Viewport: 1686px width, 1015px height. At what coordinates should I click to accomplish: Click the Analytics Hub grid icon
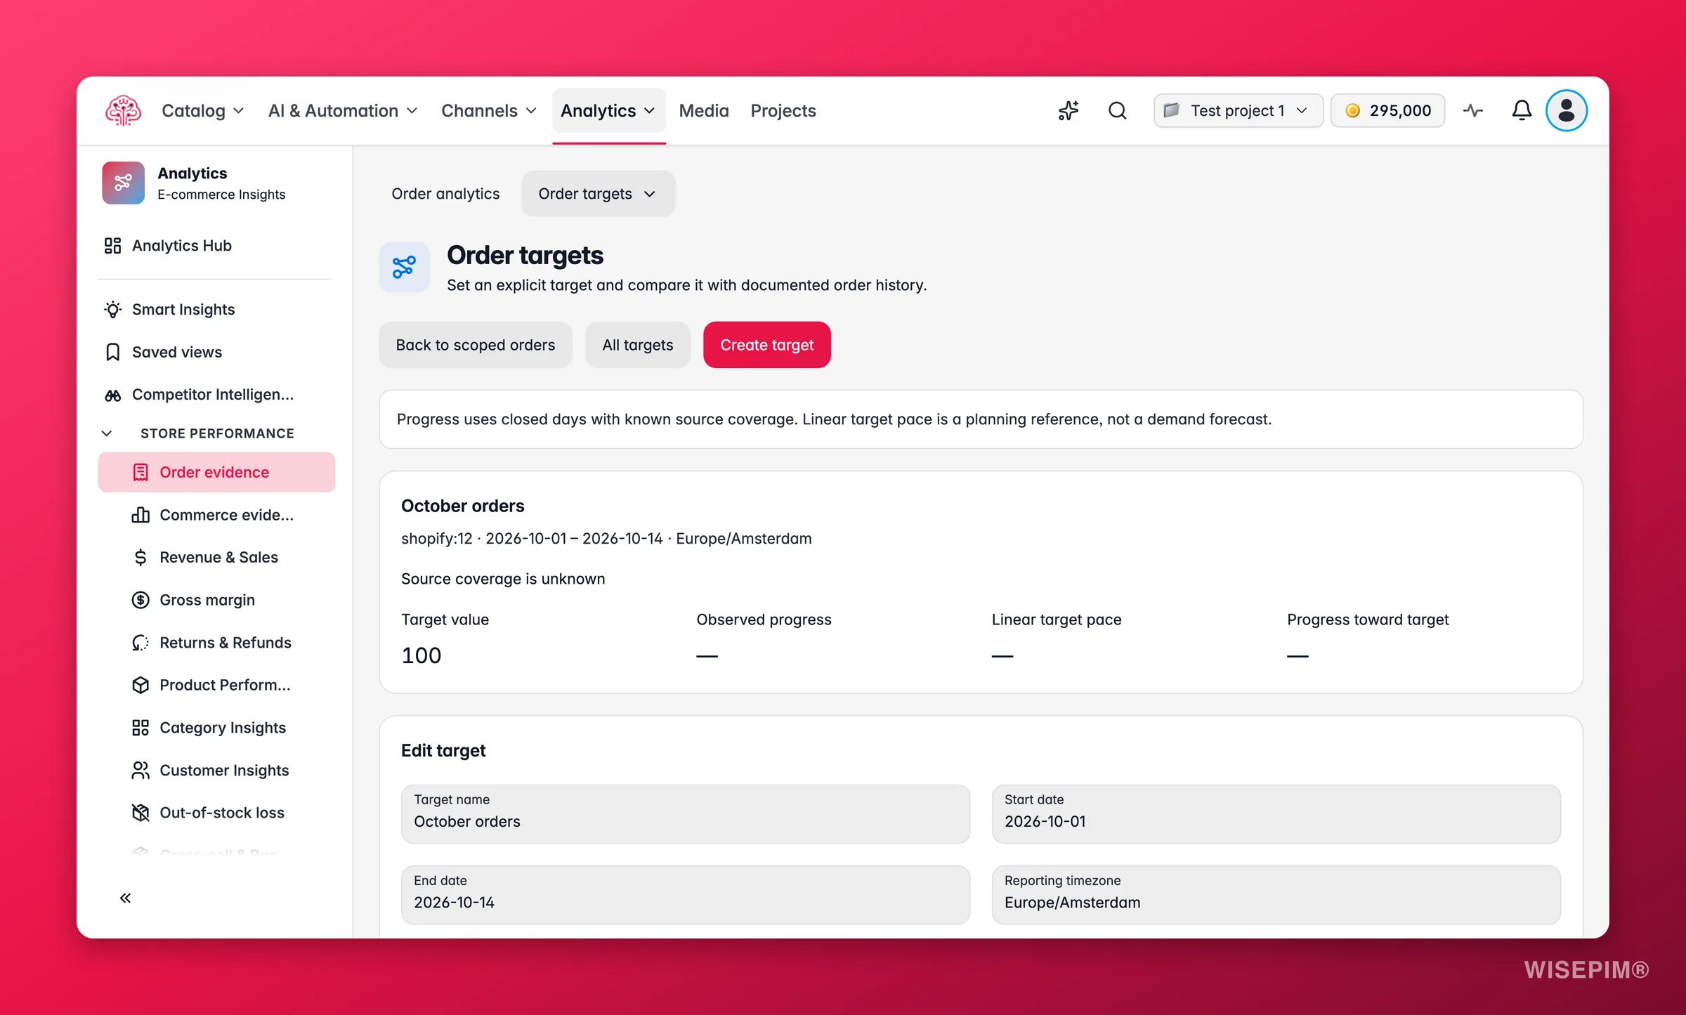(x=112, y=245)
